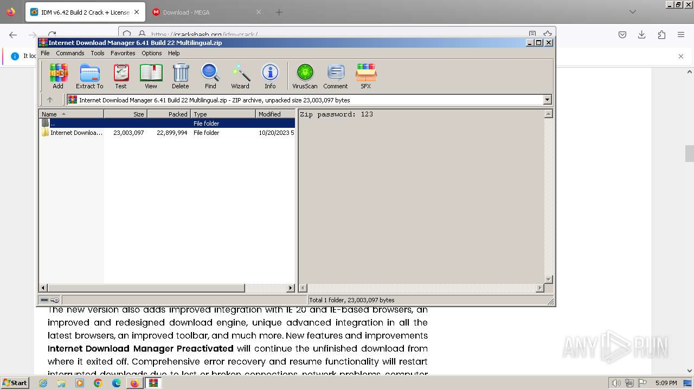This screenshot has width=694, height=390.
Task: Switch to Firefox from the taskbar
Action: click(x=134, y=383)
